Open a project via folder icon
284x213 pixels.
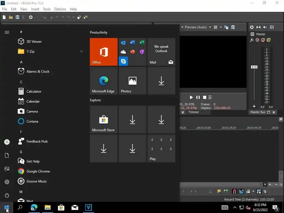click(x=11, y=17)
